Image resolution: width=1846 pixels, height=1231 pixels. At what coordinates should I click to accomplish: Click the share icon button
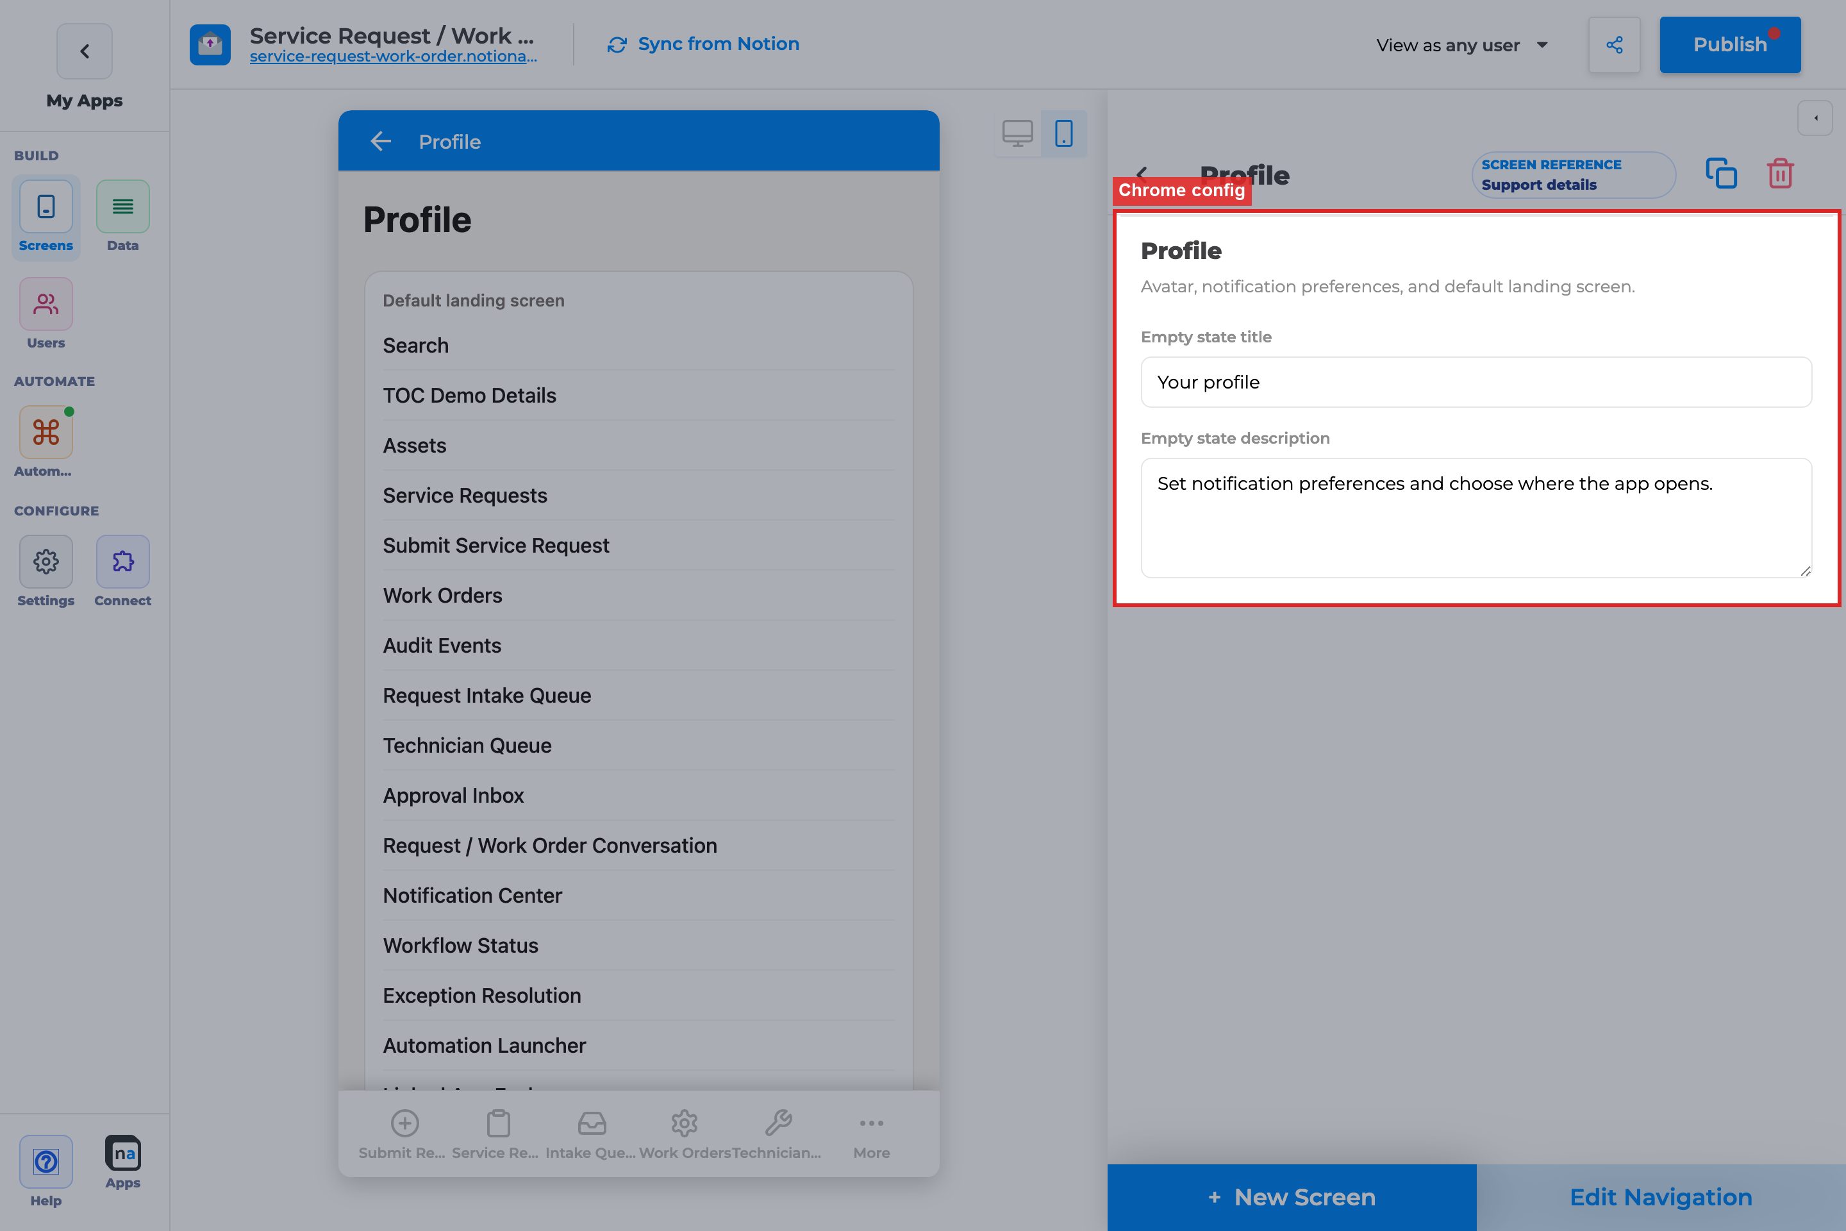1614,45
